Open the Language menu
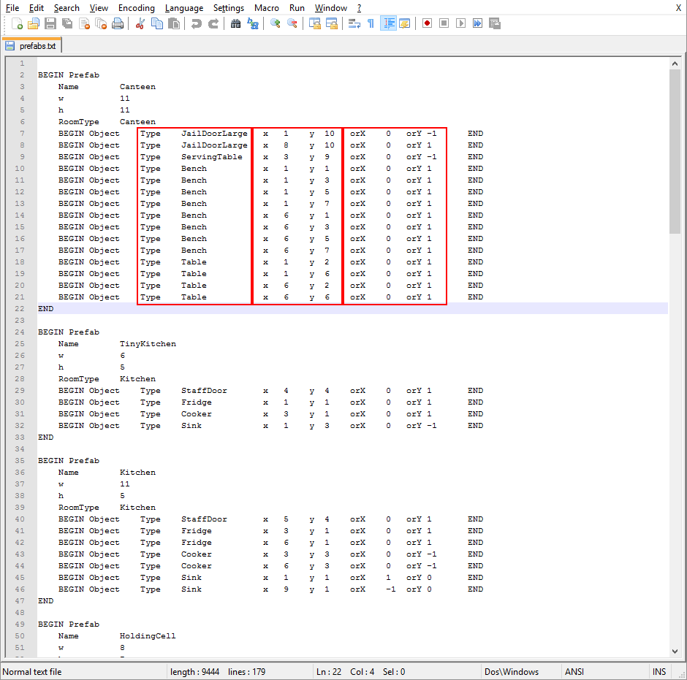The image size is (687, 680). (x=184, y=8)
